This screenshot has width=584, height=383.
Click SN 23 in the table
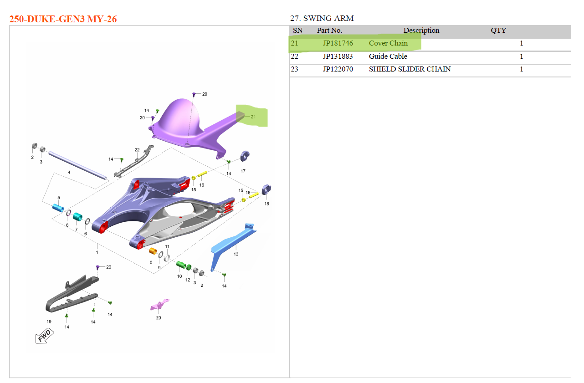(295, 69)
